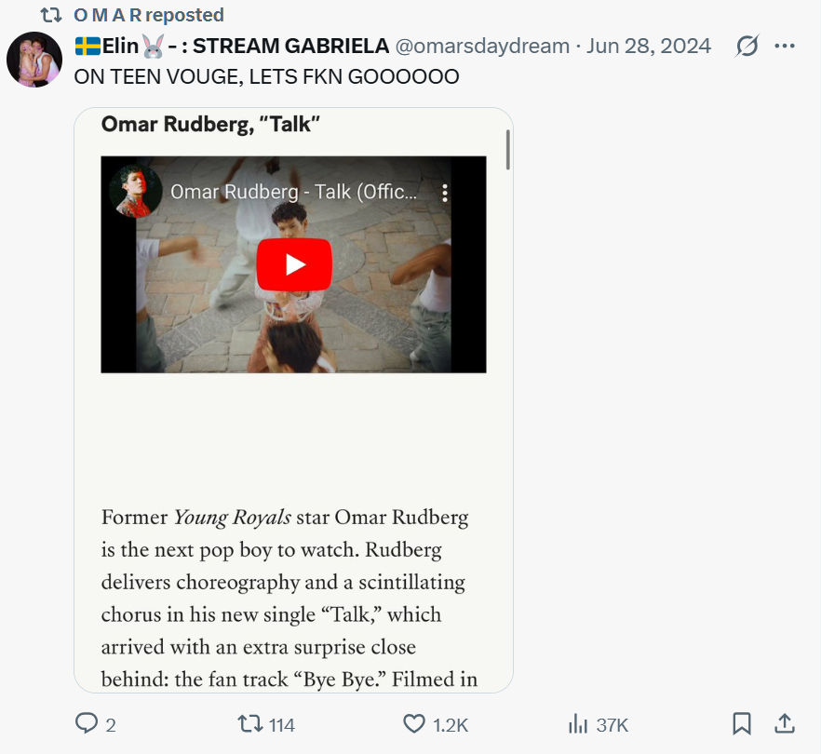
Task: Share post via upload arrow icon
Action: [x=785, y=723]
